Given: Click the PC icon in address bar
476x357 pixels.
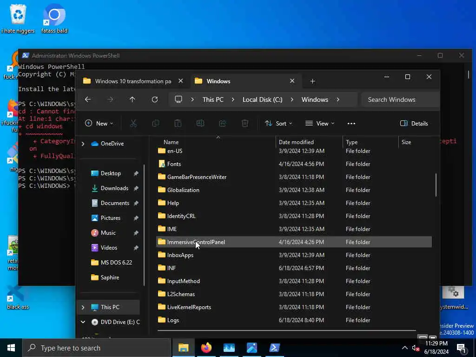Looking at the screenshot, I should point(178,99).
